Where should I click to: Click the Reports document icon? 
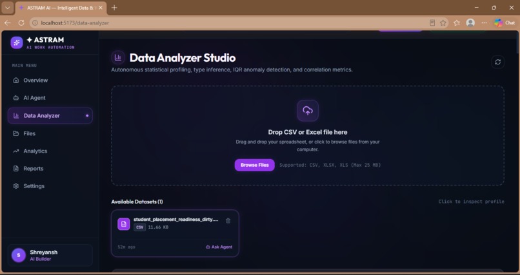tap(16, 169)
